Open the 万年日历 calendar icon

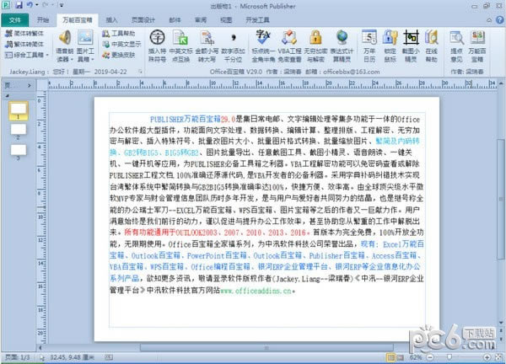(x=369, y=38)
